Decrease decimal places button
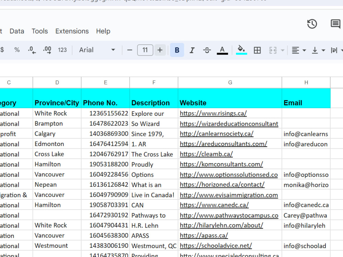This screenshot has width=343, height=257. point(32,50)
